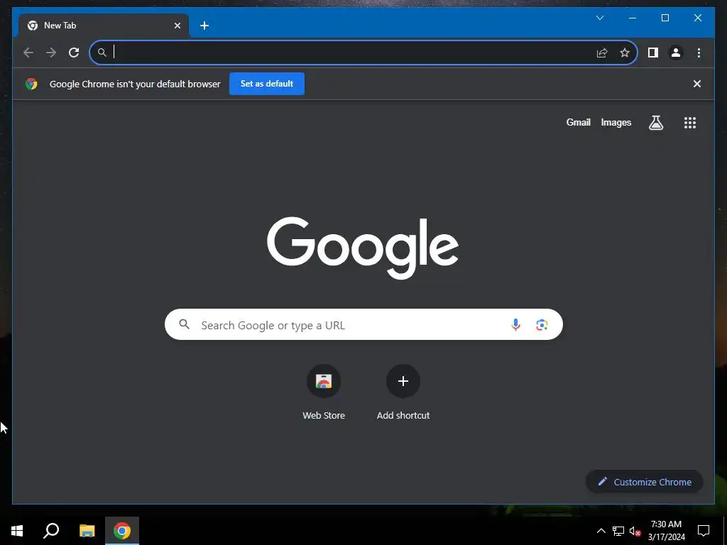Go forward using the forward arrow
727x545 pixels.
(51, 53)
